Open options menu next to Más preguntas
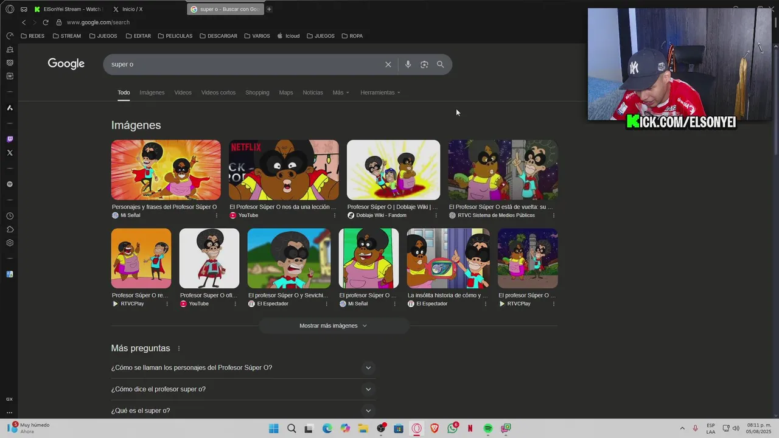The image size is (779, 438). [x=179, y=349]
